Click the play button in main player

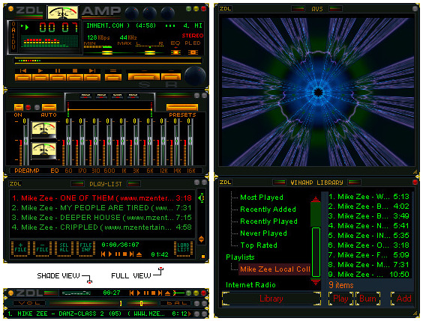point(40,75)
